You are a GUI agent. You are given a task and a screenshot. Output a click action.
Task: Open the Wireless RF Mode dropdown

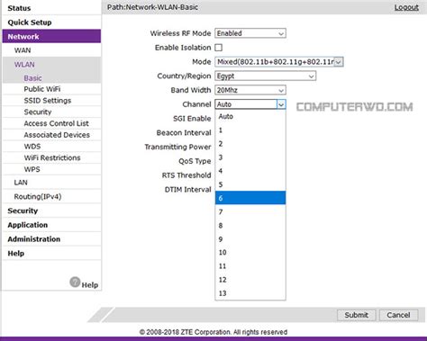coord(250,33)
